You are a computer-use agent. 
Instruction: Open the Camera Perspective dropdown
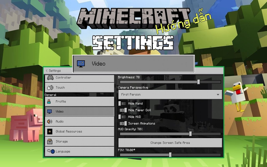[170, 95]
